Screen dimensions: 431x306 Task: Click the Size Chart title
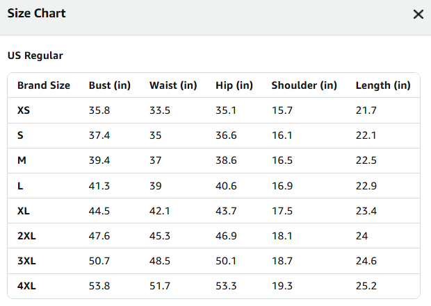coord(37,13)
